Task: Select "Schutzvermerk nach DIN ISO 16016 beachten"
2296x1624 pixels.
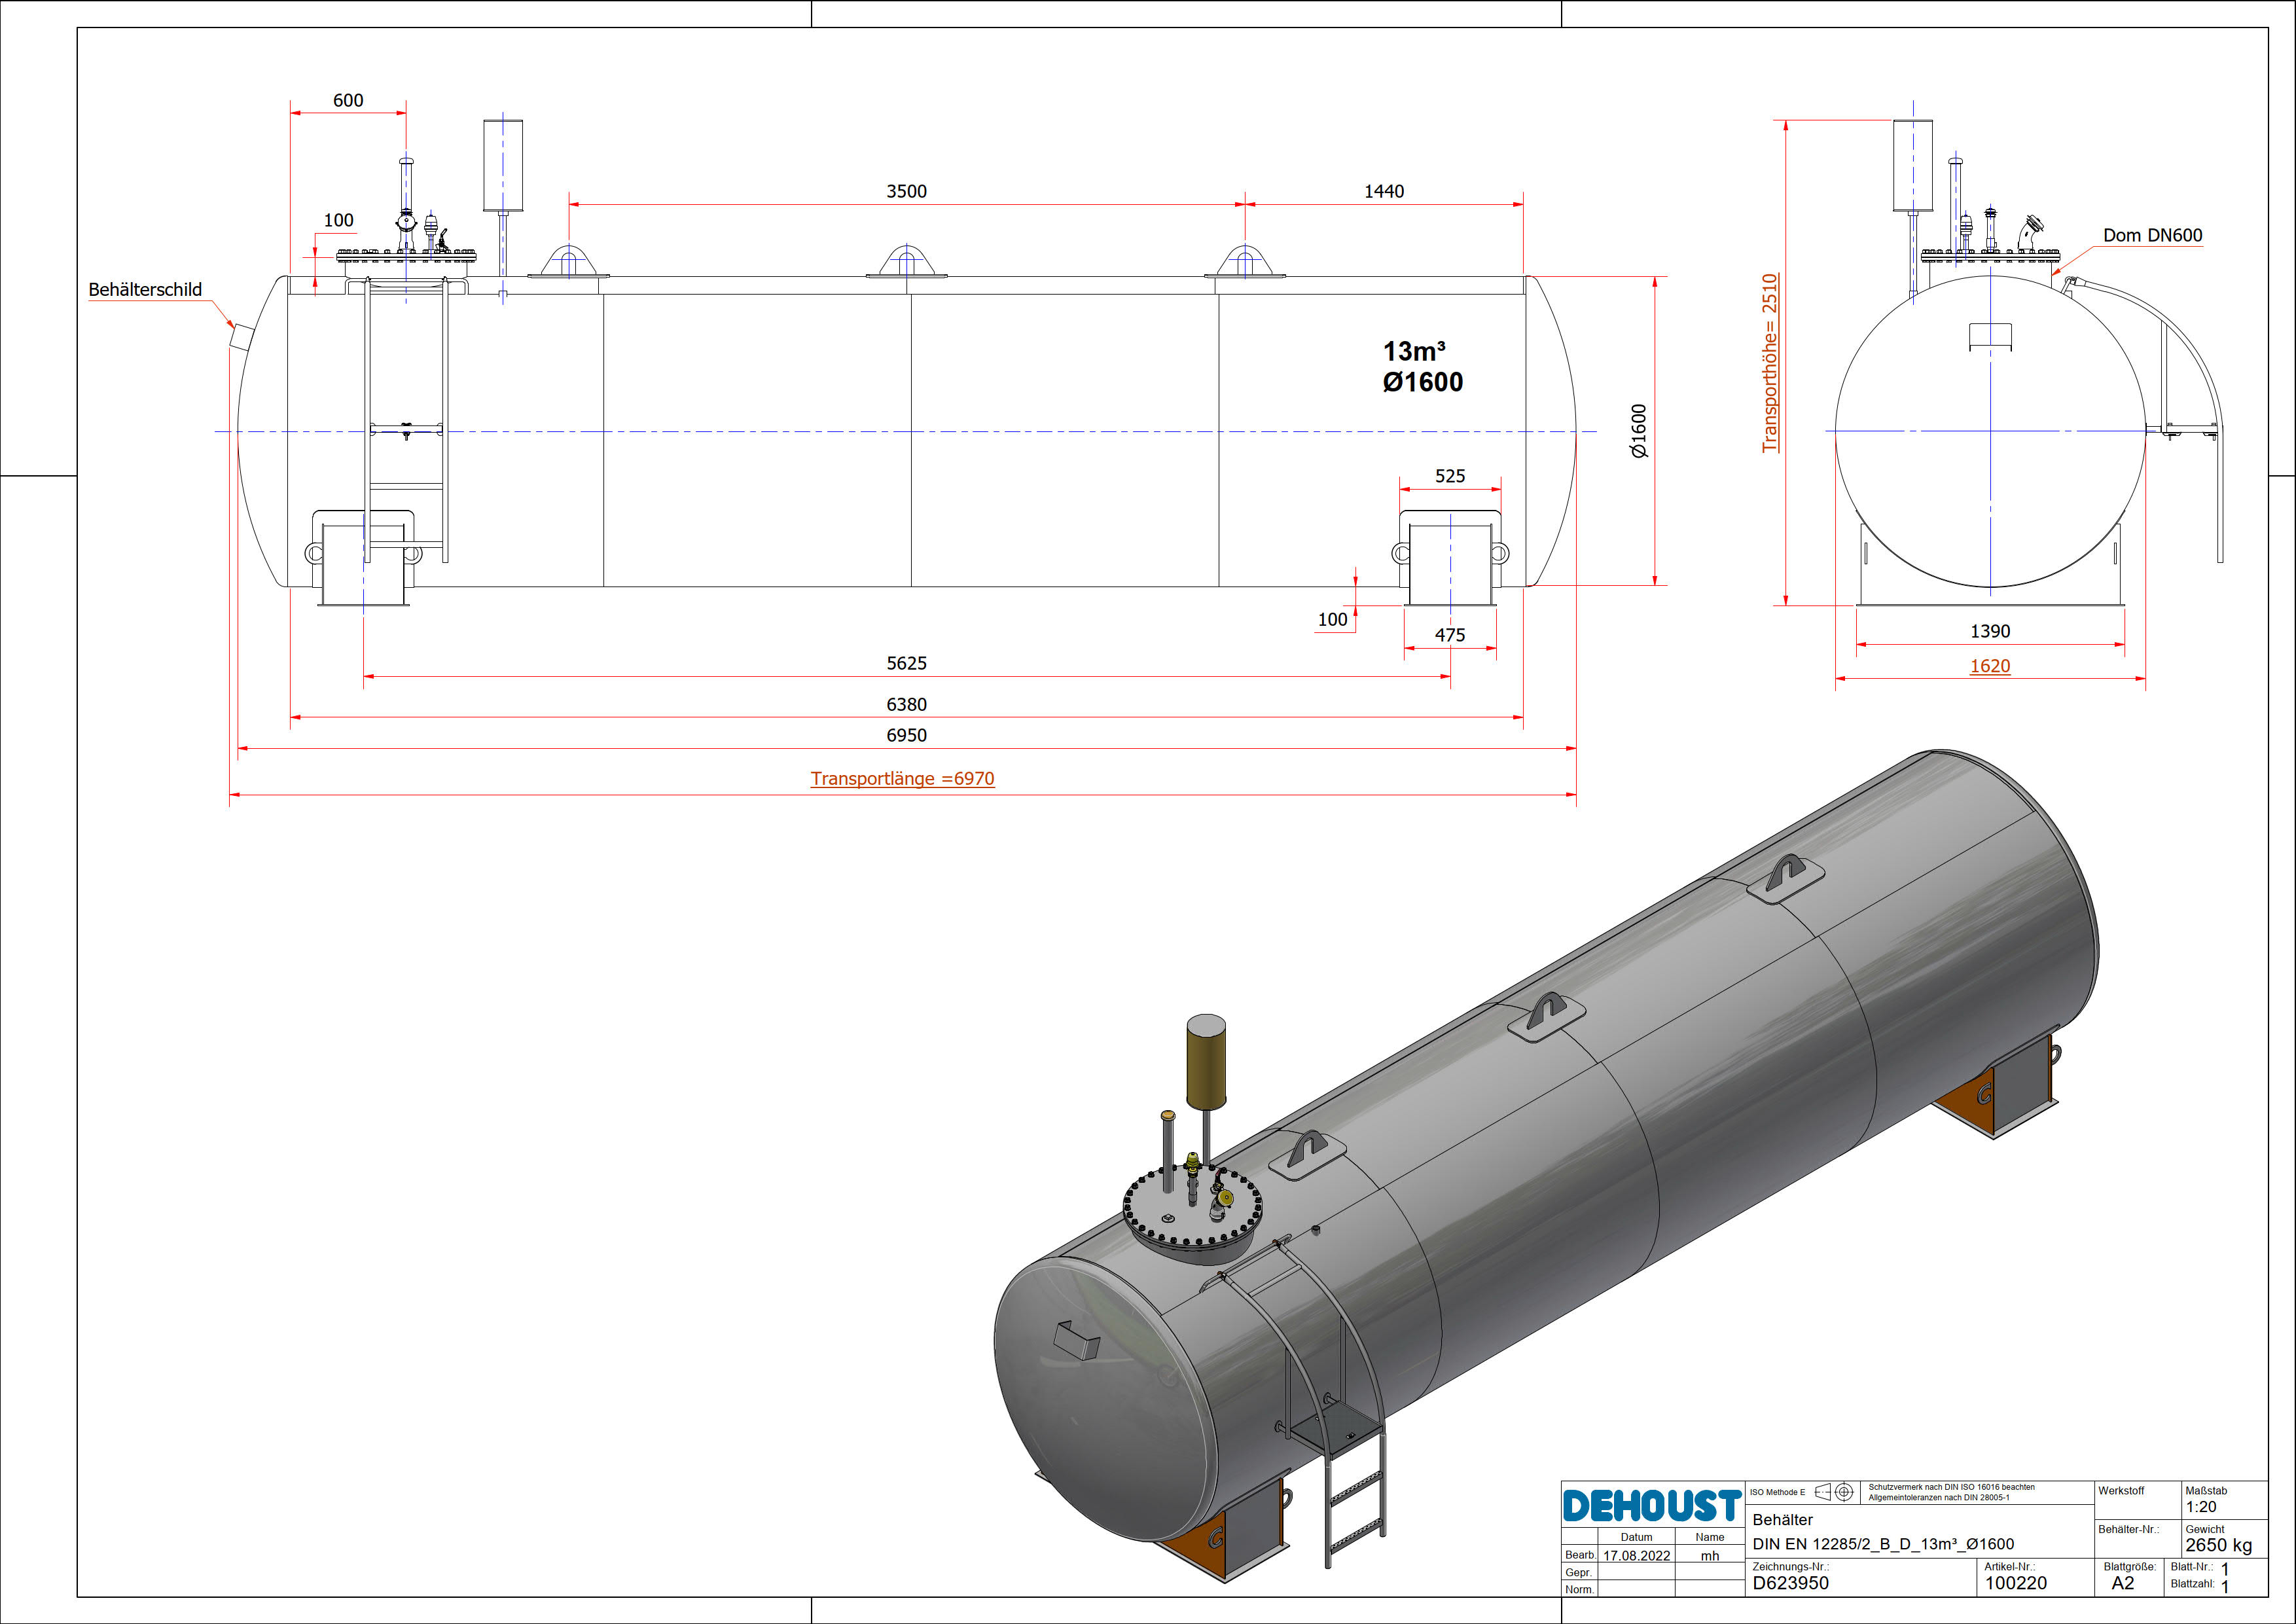Action: click(x=1951, y=1487)
